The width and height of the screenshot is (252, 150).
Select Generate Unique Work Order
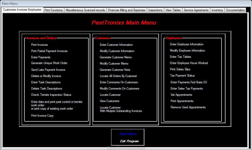pyautogui.click(x=49, y=63)
